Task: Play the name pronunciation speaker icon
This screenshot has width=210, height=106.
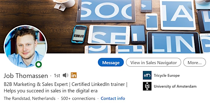Action: pyautogui.click(x=66, y=75)
